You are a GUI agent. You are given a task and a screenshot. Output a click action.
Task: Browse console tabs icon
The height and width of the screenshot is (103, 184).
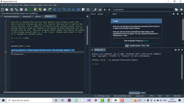92,50
